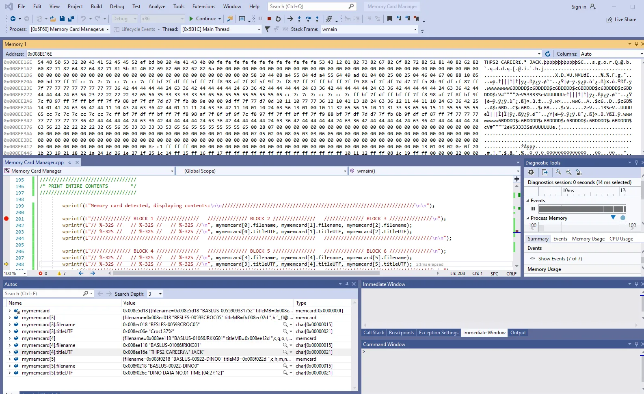
Task: Click the Find in Files toolbar icon
Action: click(230, 19)
